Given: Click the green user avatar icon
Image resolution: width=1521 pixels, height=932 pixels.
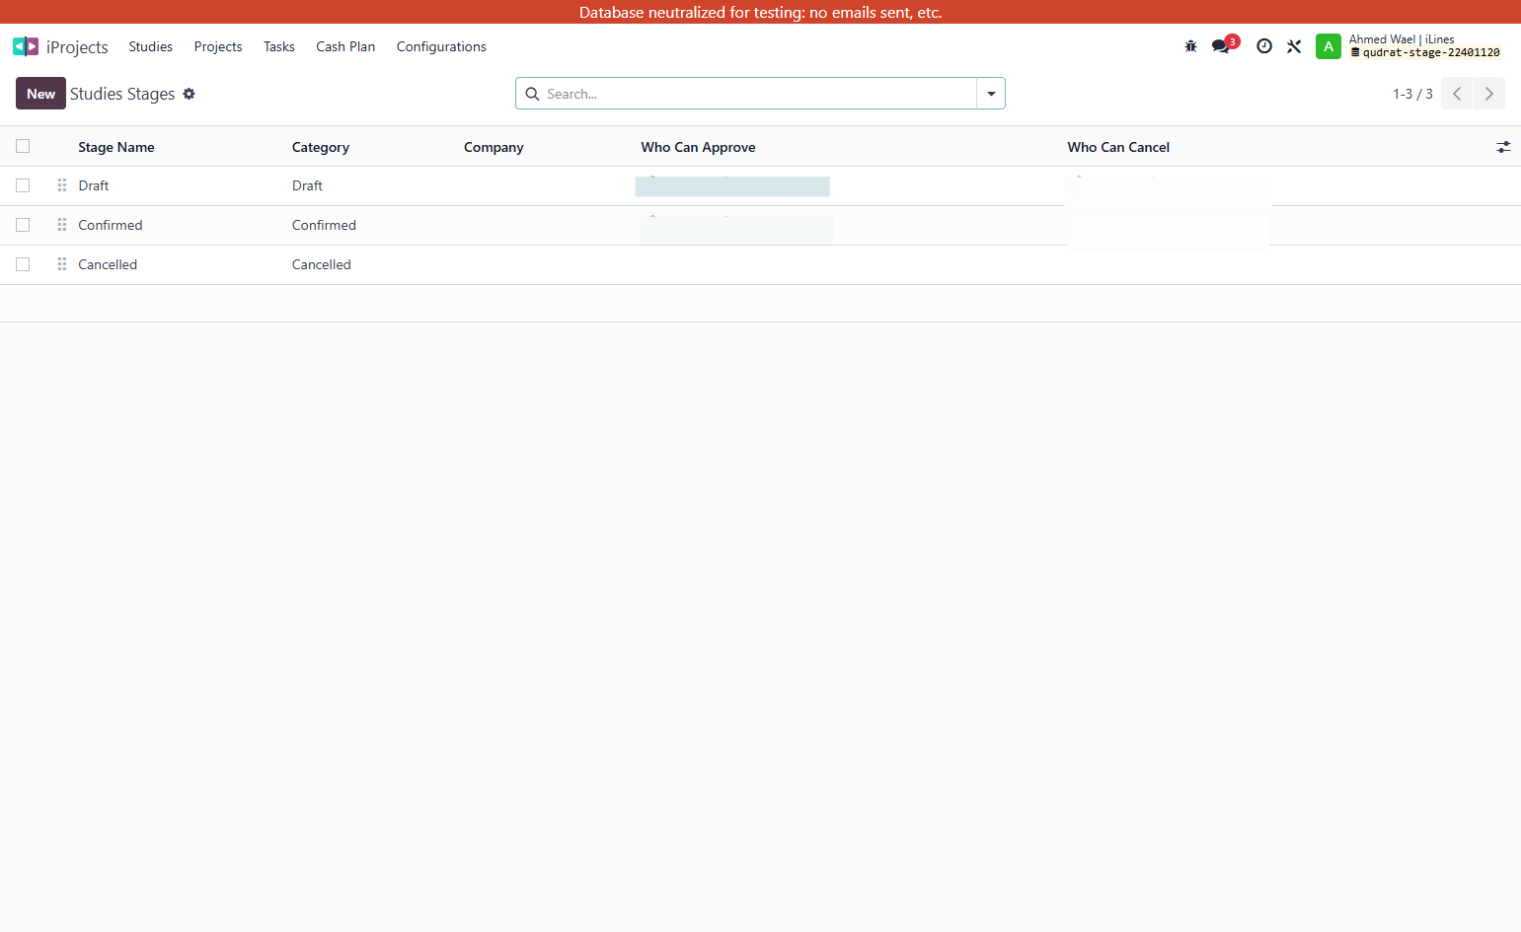Looking at the screenshot, I should click(x=1329, y=46).
